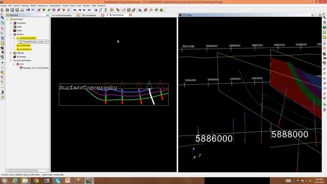
Task: Click the rewind double-arrow toolbar icon
Action: pos(75,10)
